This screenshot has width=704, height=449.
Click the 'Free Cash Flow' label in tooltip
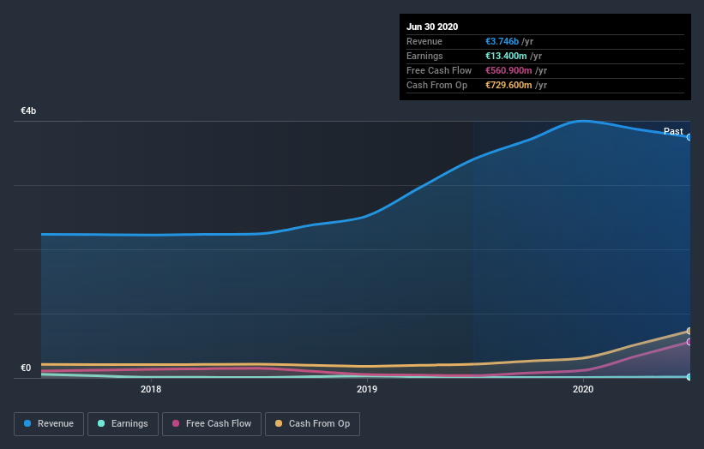(x=439, y=70)
